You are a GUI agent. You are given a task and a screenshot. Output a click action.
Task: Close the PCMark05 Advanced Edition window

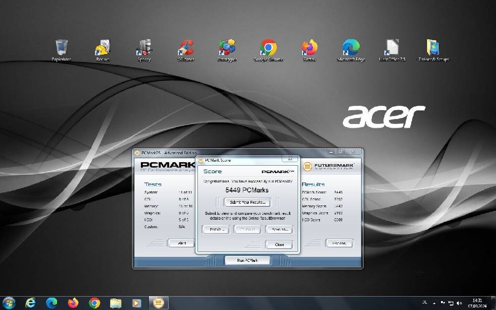click(x=354, y=152)
